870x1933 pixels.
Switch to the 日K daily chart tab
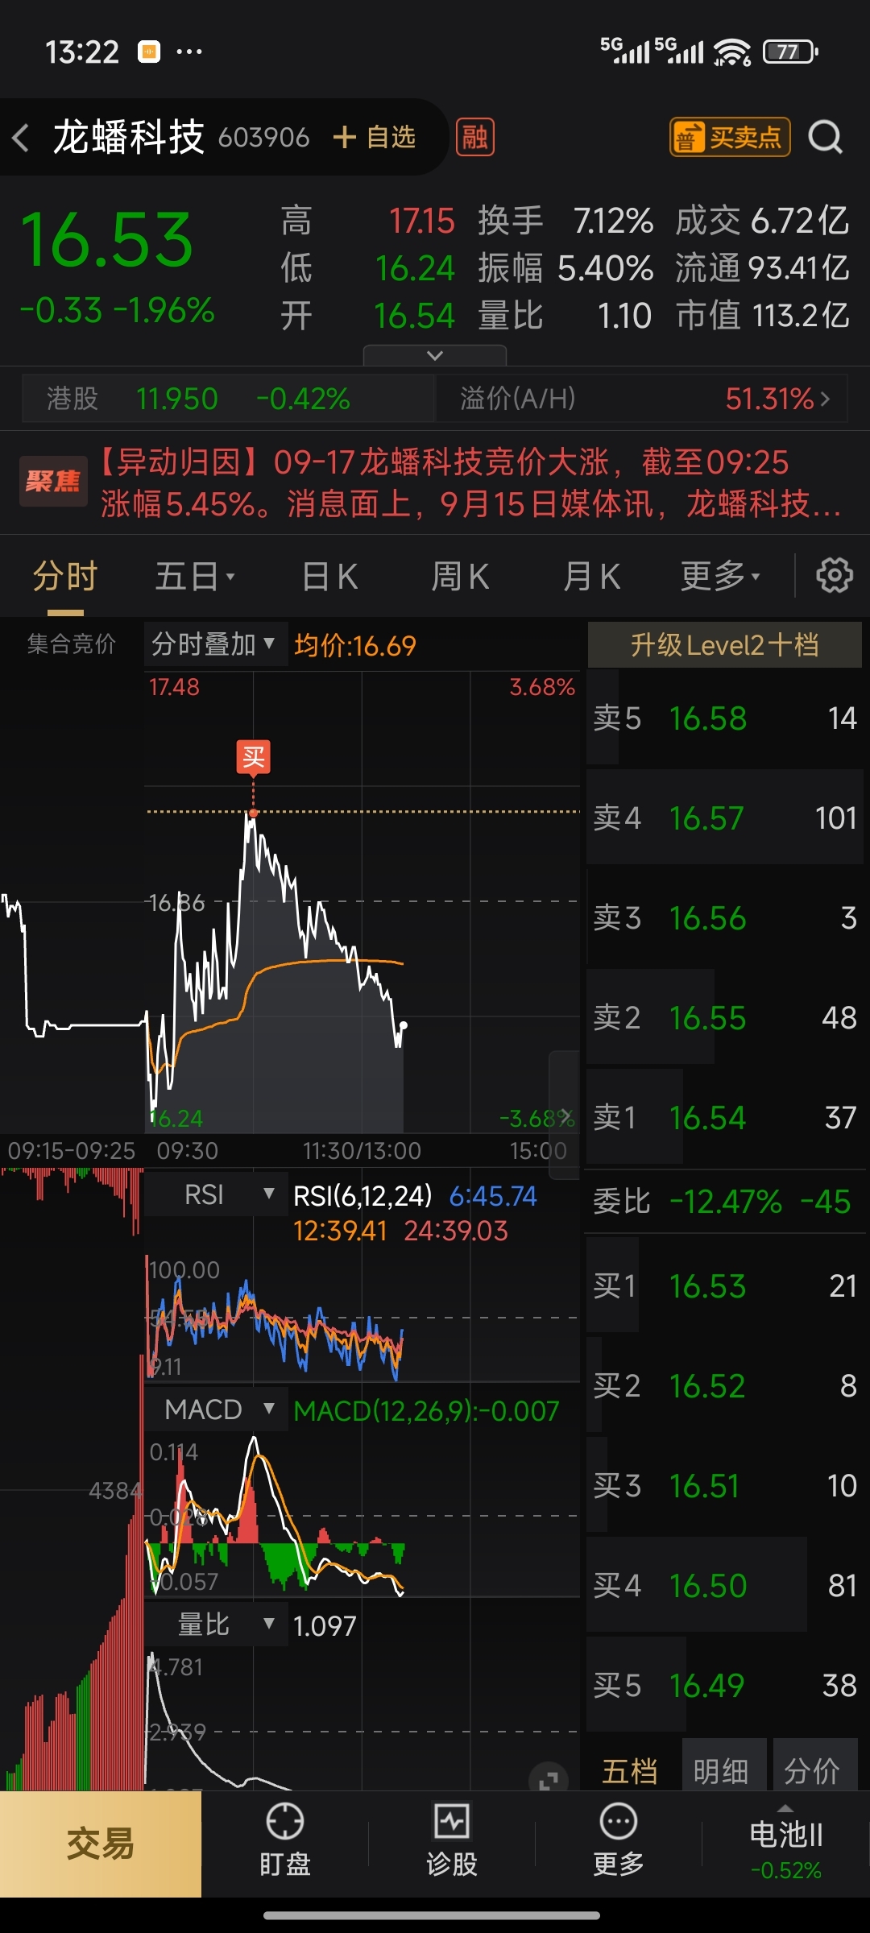click(330, 577)
